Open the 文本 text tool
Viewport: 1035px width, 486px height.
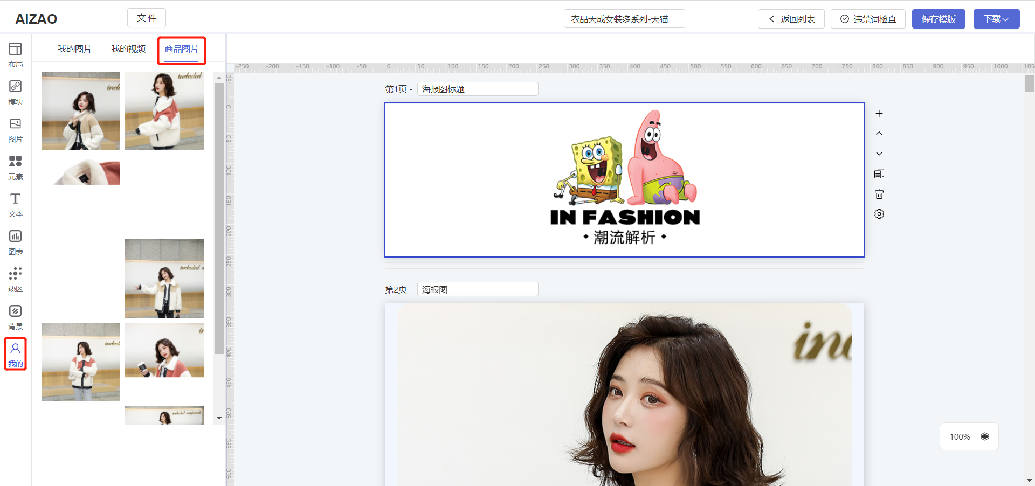coord(16,205)
